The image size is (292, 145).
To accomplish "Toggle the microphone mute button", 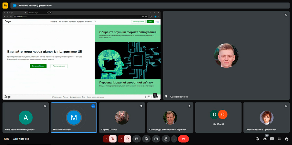I will click(x=113, y=139).
